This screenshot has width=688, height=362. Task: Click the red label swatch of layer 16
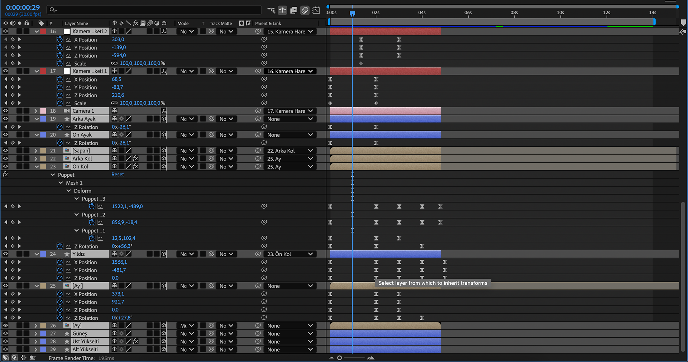coord(43,31)
